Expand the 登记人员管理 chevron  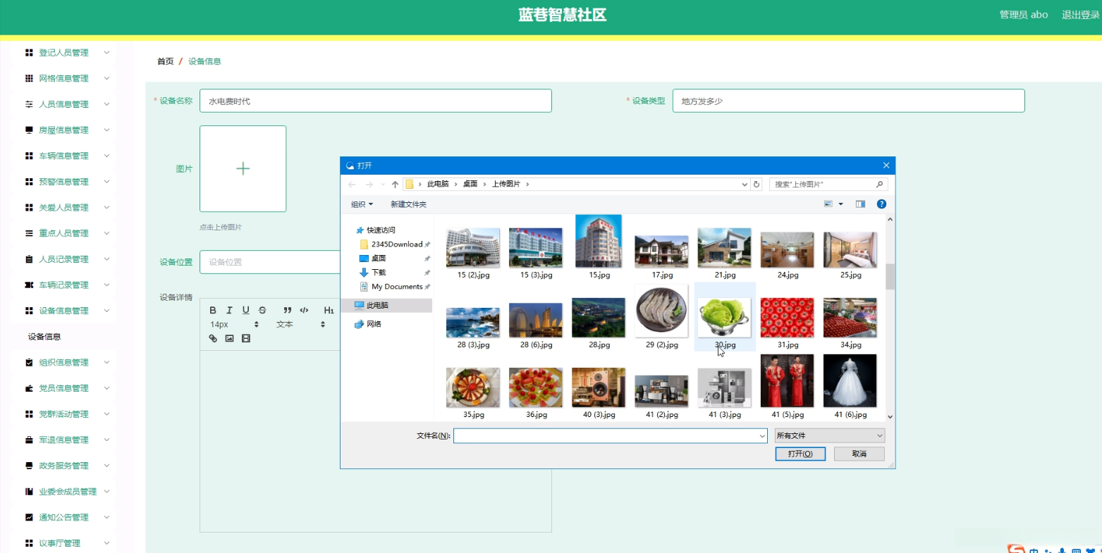(x=106, y=53)
